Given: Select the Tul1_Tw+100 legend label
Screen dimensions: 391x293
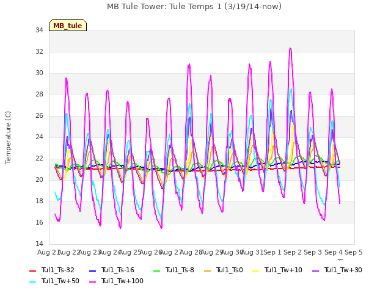Looking at the screenshot, I should 122,281.
